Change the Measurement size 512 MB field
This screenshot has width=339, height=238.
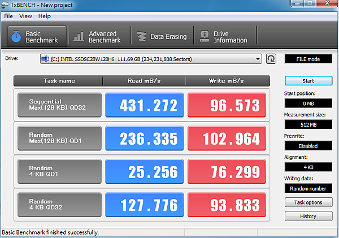(x=308, y=124)
